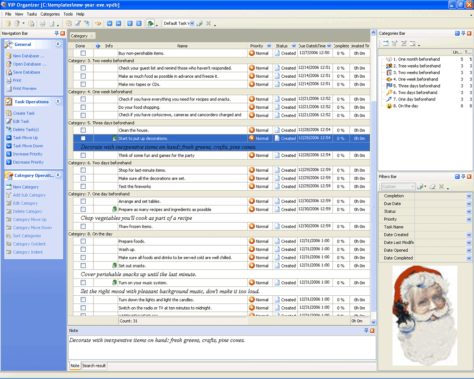Open the Default Task View combo box
The height and width of the screenshot is (379, 474).
click(x=191, y=24)
